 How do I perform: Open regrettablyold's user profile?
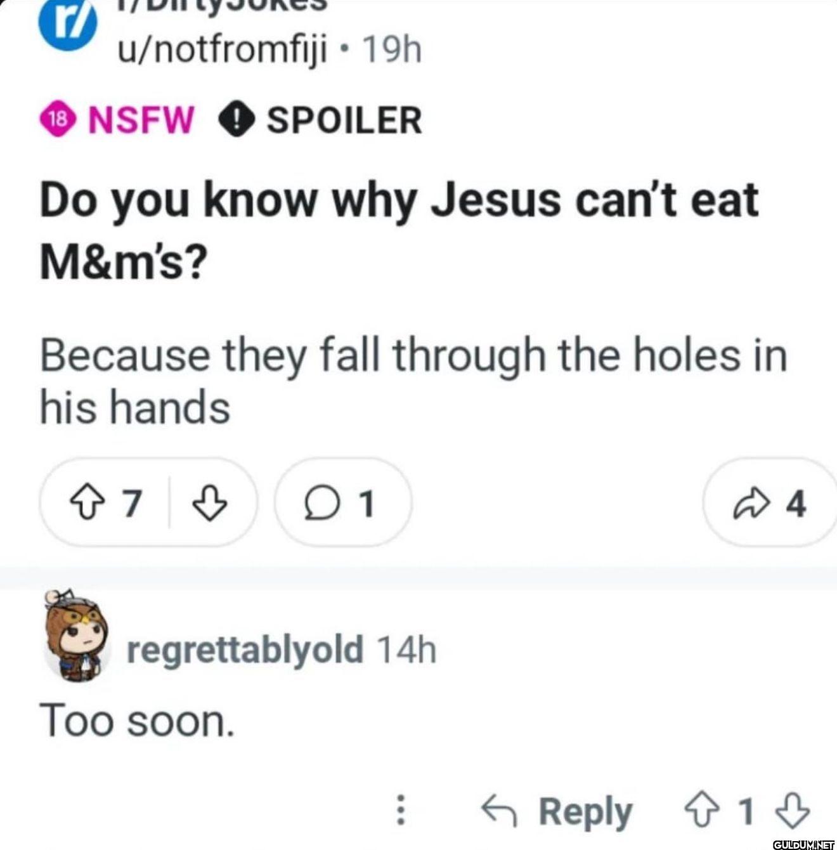[245, 649]
